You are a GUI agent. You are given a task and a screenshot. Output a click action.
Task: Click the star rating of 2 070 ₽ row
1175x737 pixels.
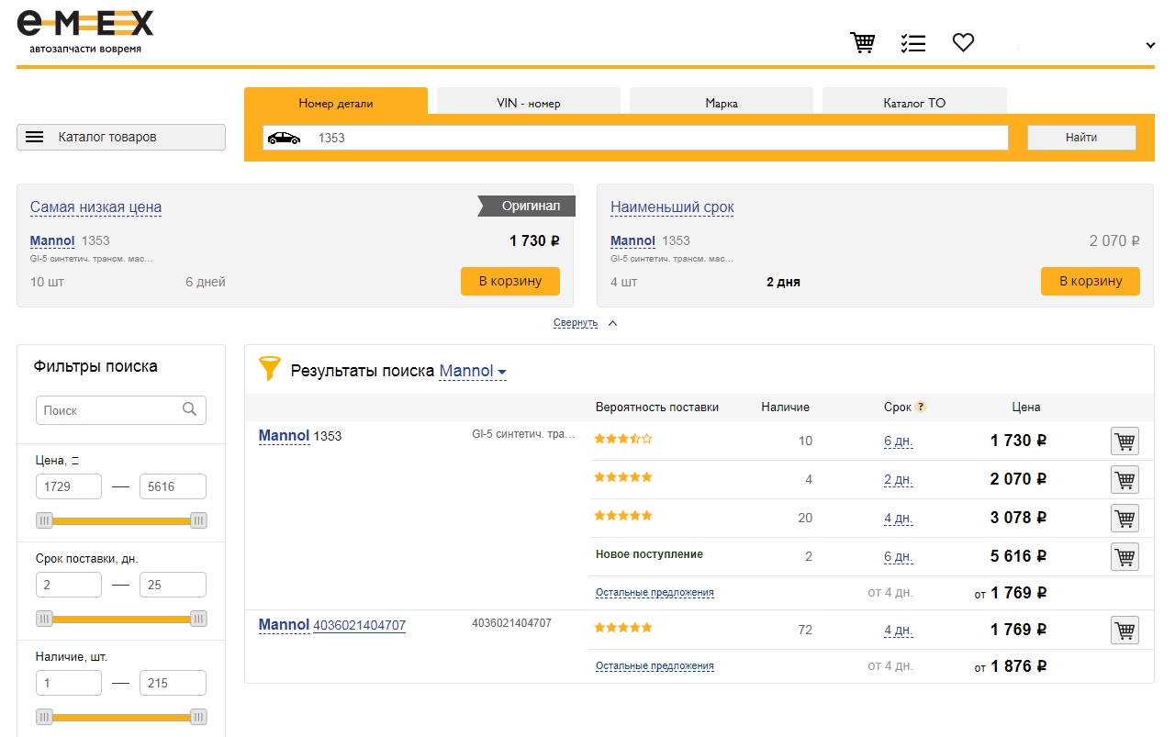tap(623, 477)
